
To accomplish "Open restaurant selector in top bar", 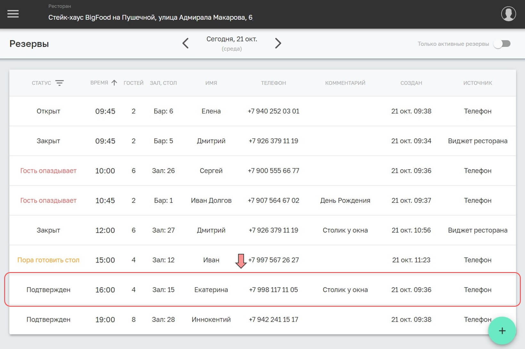I will pos(150,17).
